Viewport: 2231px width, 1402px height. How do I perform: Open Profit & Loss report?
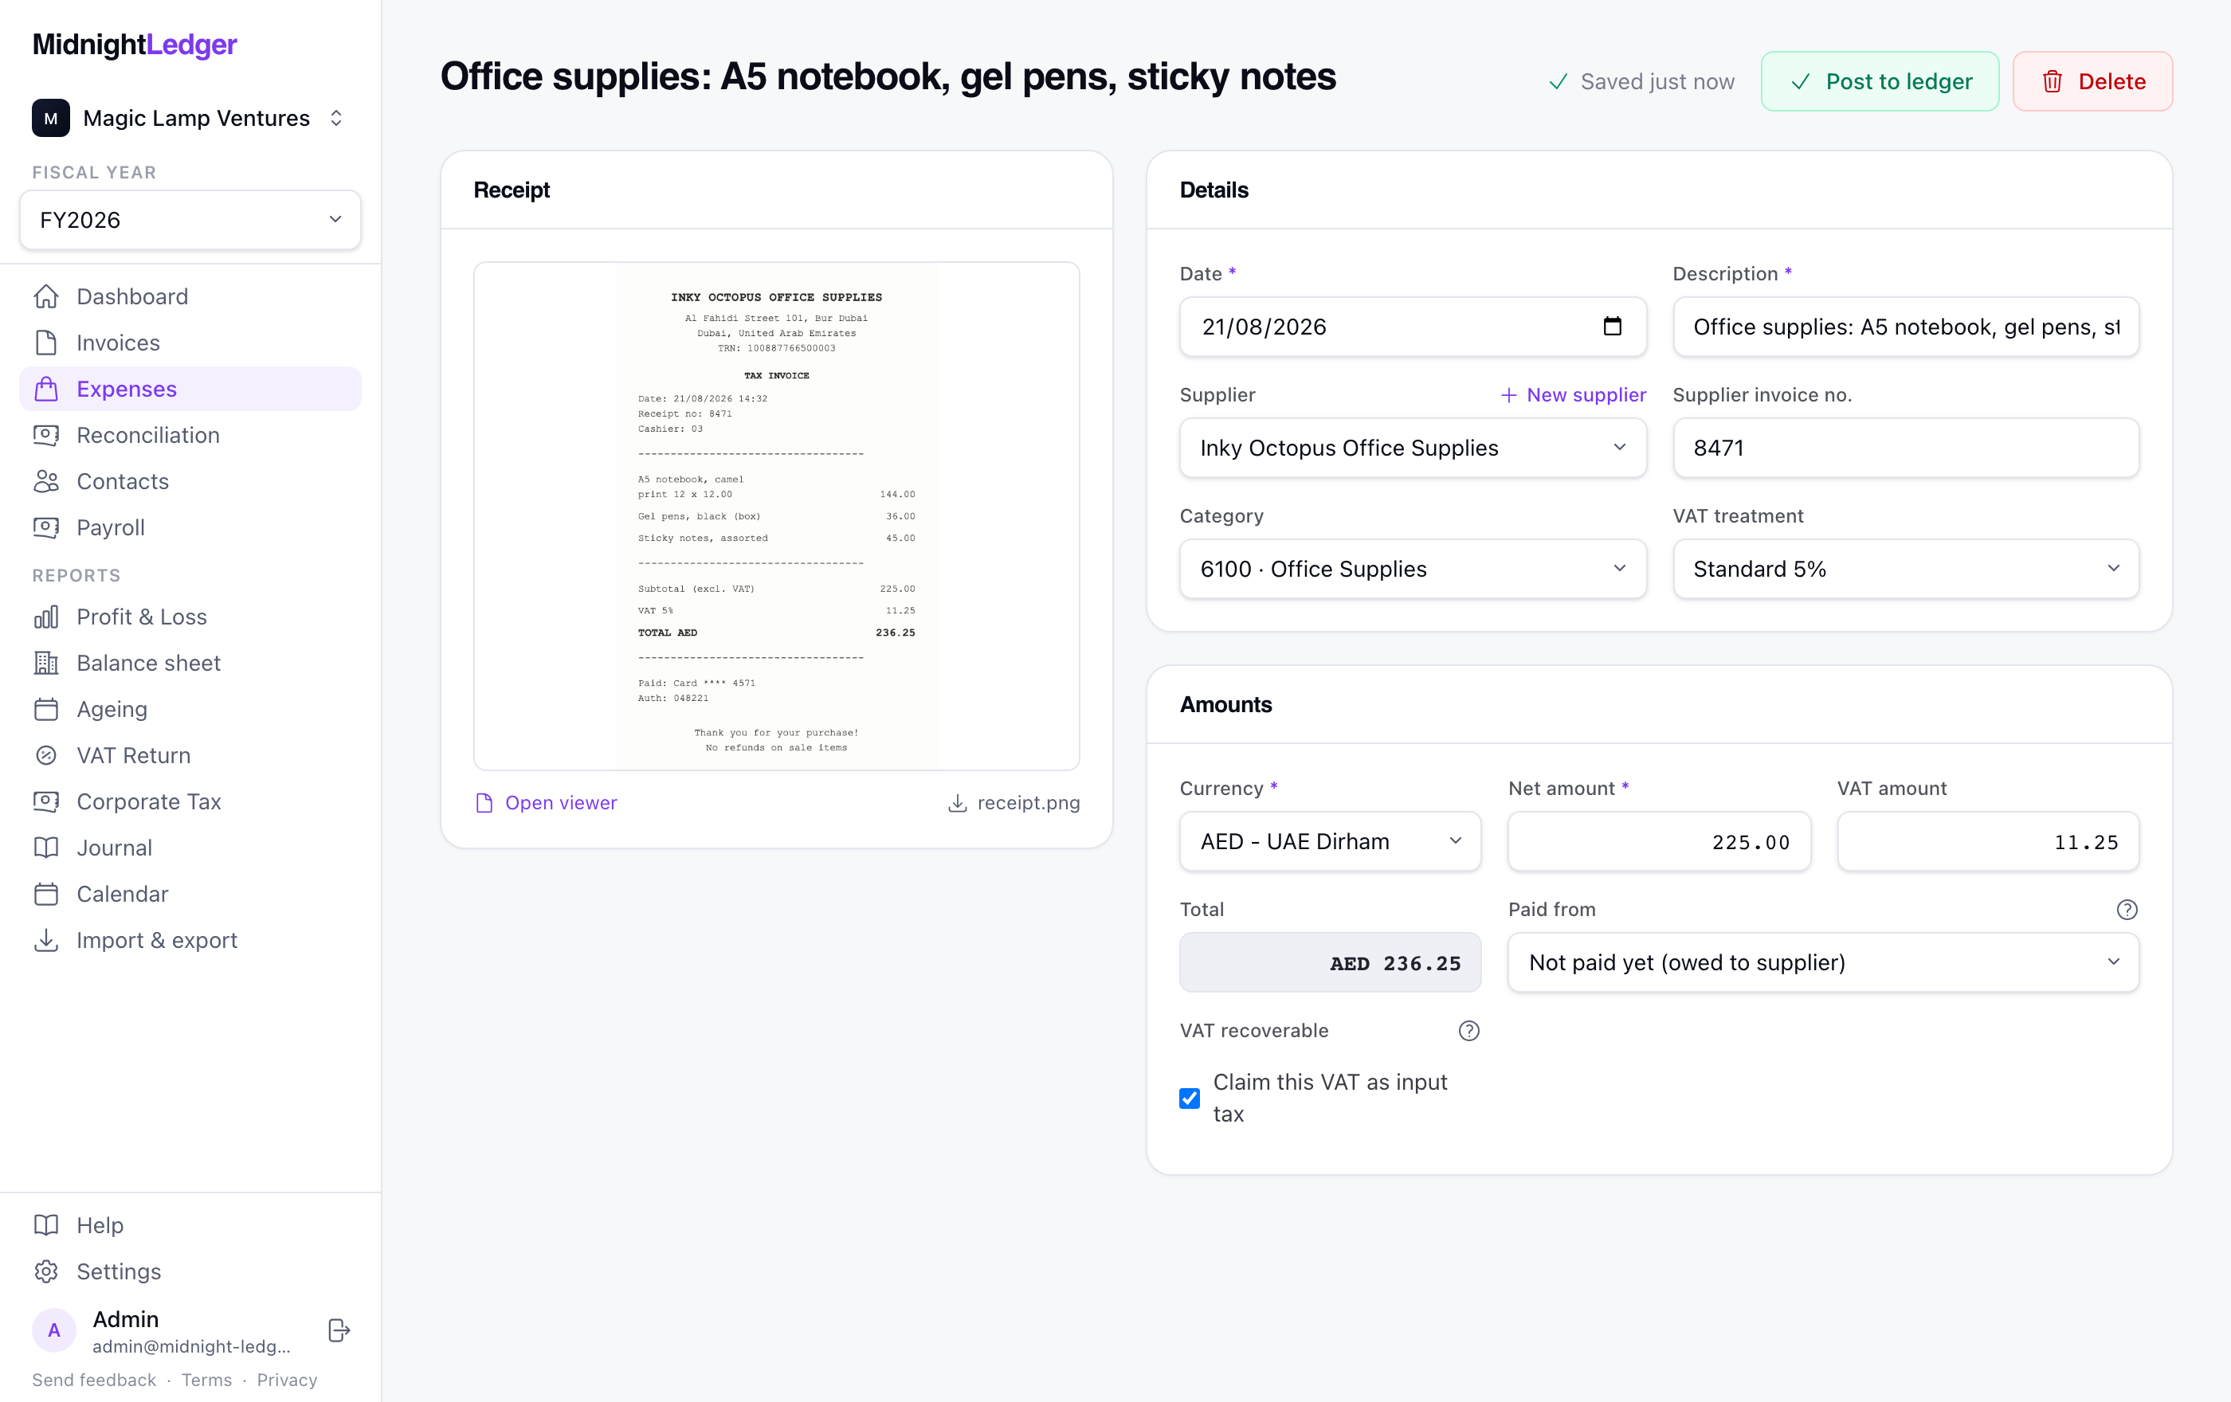190,617
